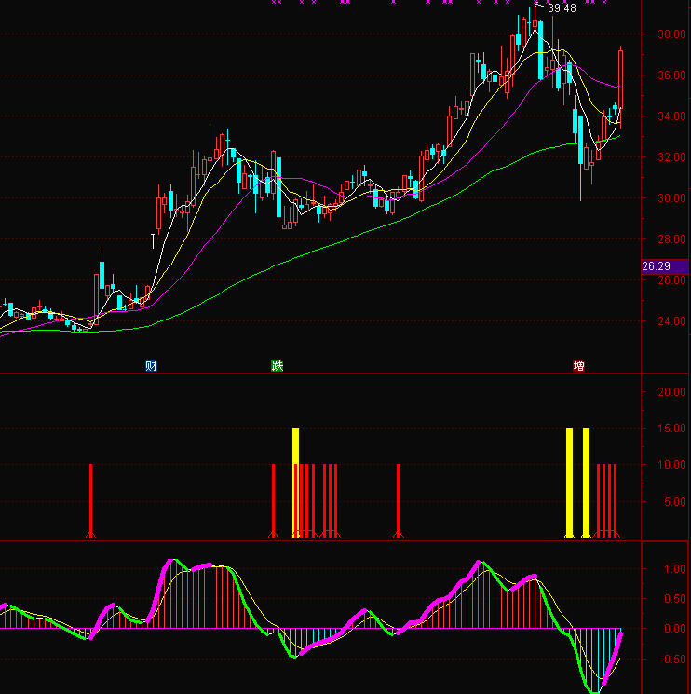691x694 pixels.
Task: Select the yellow signal bar overlapping red bars
Action: point(295,483)
